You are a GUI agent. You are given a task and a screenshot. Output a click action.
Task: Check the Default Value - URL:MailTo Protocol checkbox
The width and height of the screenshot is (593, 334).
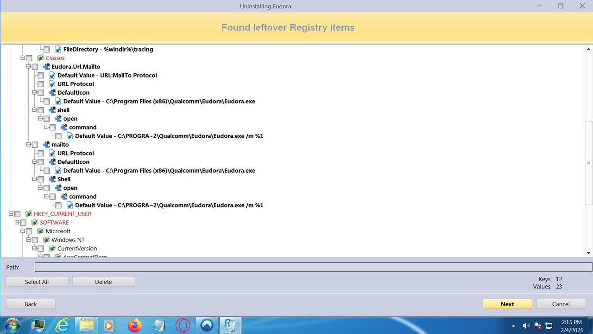click(41, 76)
